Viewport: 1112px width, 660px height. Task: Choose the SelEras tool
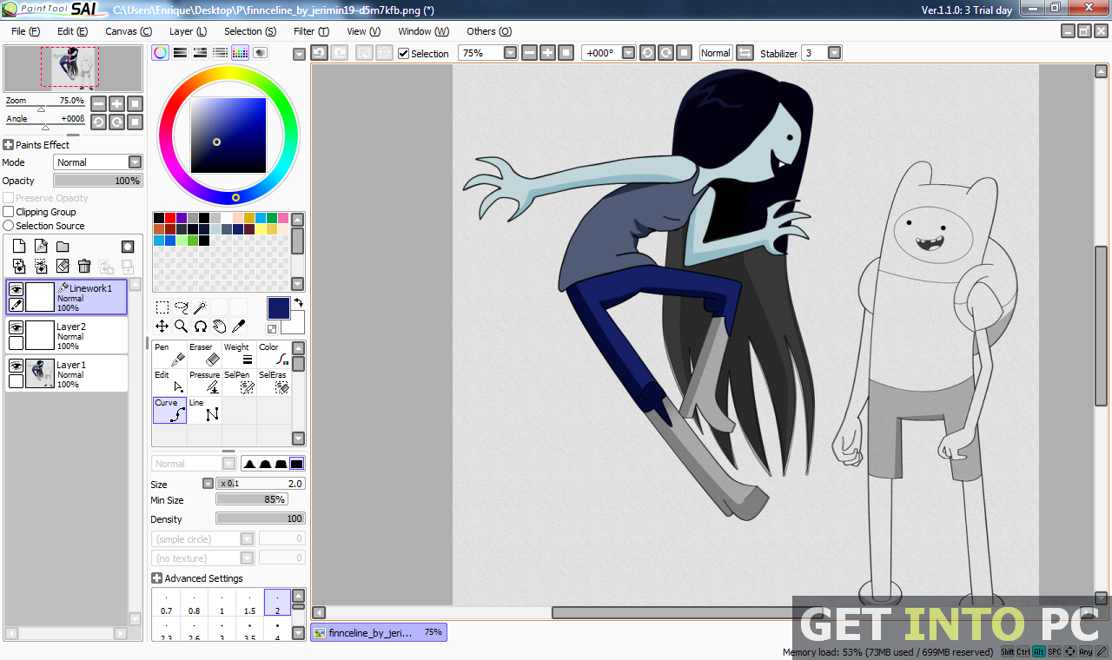274,382
